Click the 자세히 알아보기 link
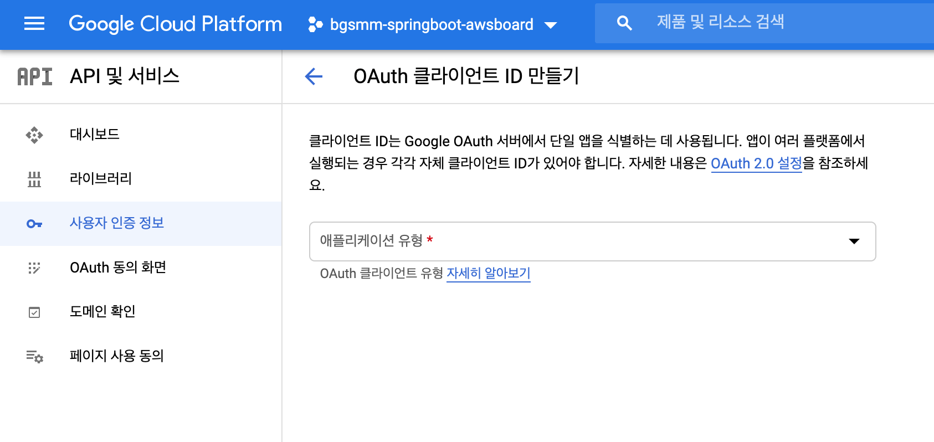This screenshot has height=442, width=934. click(x=488, y=274)
